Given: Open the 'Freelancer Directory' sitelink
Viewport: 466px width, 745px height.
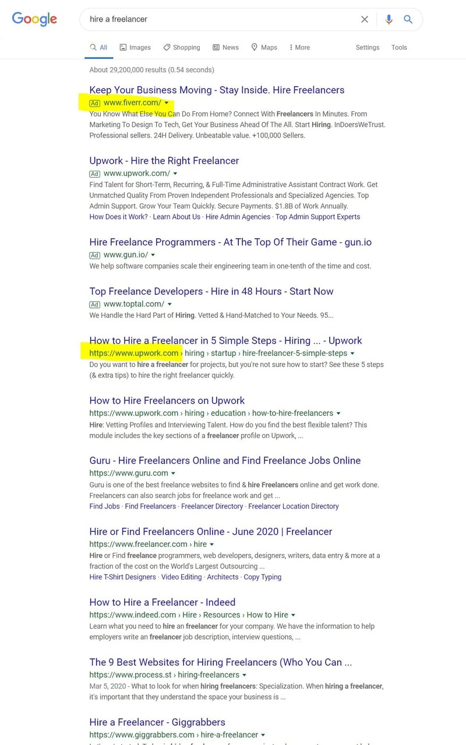Looking at the screenshot, I should (212, 506).
